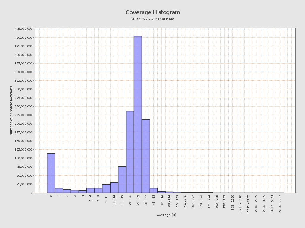Click the x-axis label '154 - 206'
Screen dimensions: 305x228
click(x=185, y=202)
